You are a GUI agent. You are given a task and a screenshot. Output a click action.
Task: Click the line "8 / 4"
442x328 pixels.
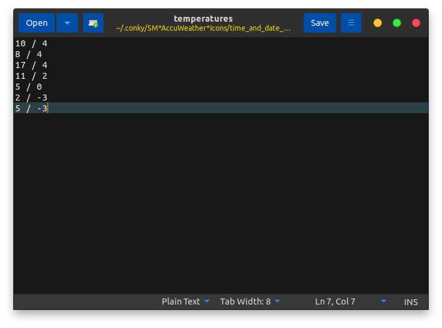28,54
